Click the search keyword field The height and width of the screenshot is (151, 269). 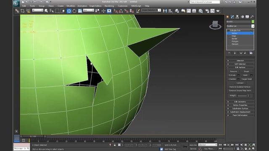point(205,2)
